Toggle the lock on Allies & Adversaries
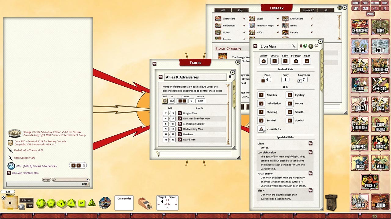The image size is (391, 219). pos(230,77)
